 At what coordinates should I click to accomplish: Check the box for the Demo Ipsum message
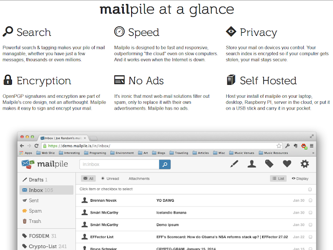[310, 225]
